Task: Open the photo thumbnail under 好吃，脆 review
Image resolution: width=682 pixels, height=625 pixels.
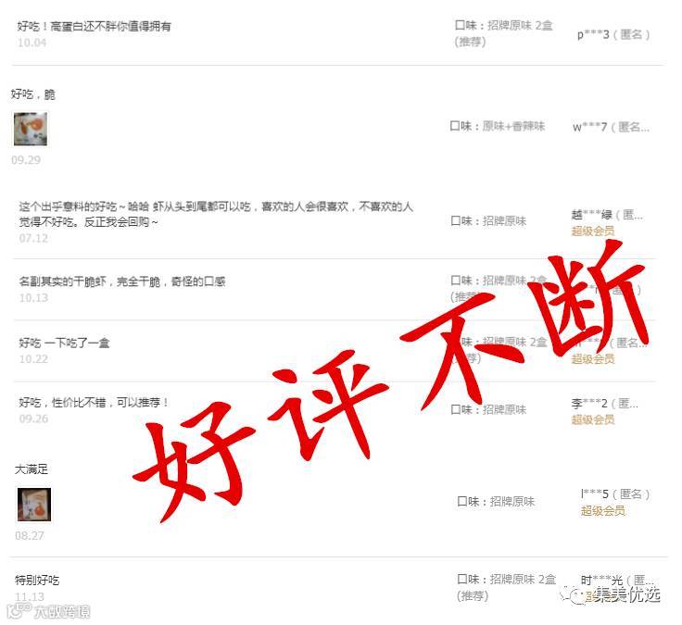Action: tap(31, 129)
